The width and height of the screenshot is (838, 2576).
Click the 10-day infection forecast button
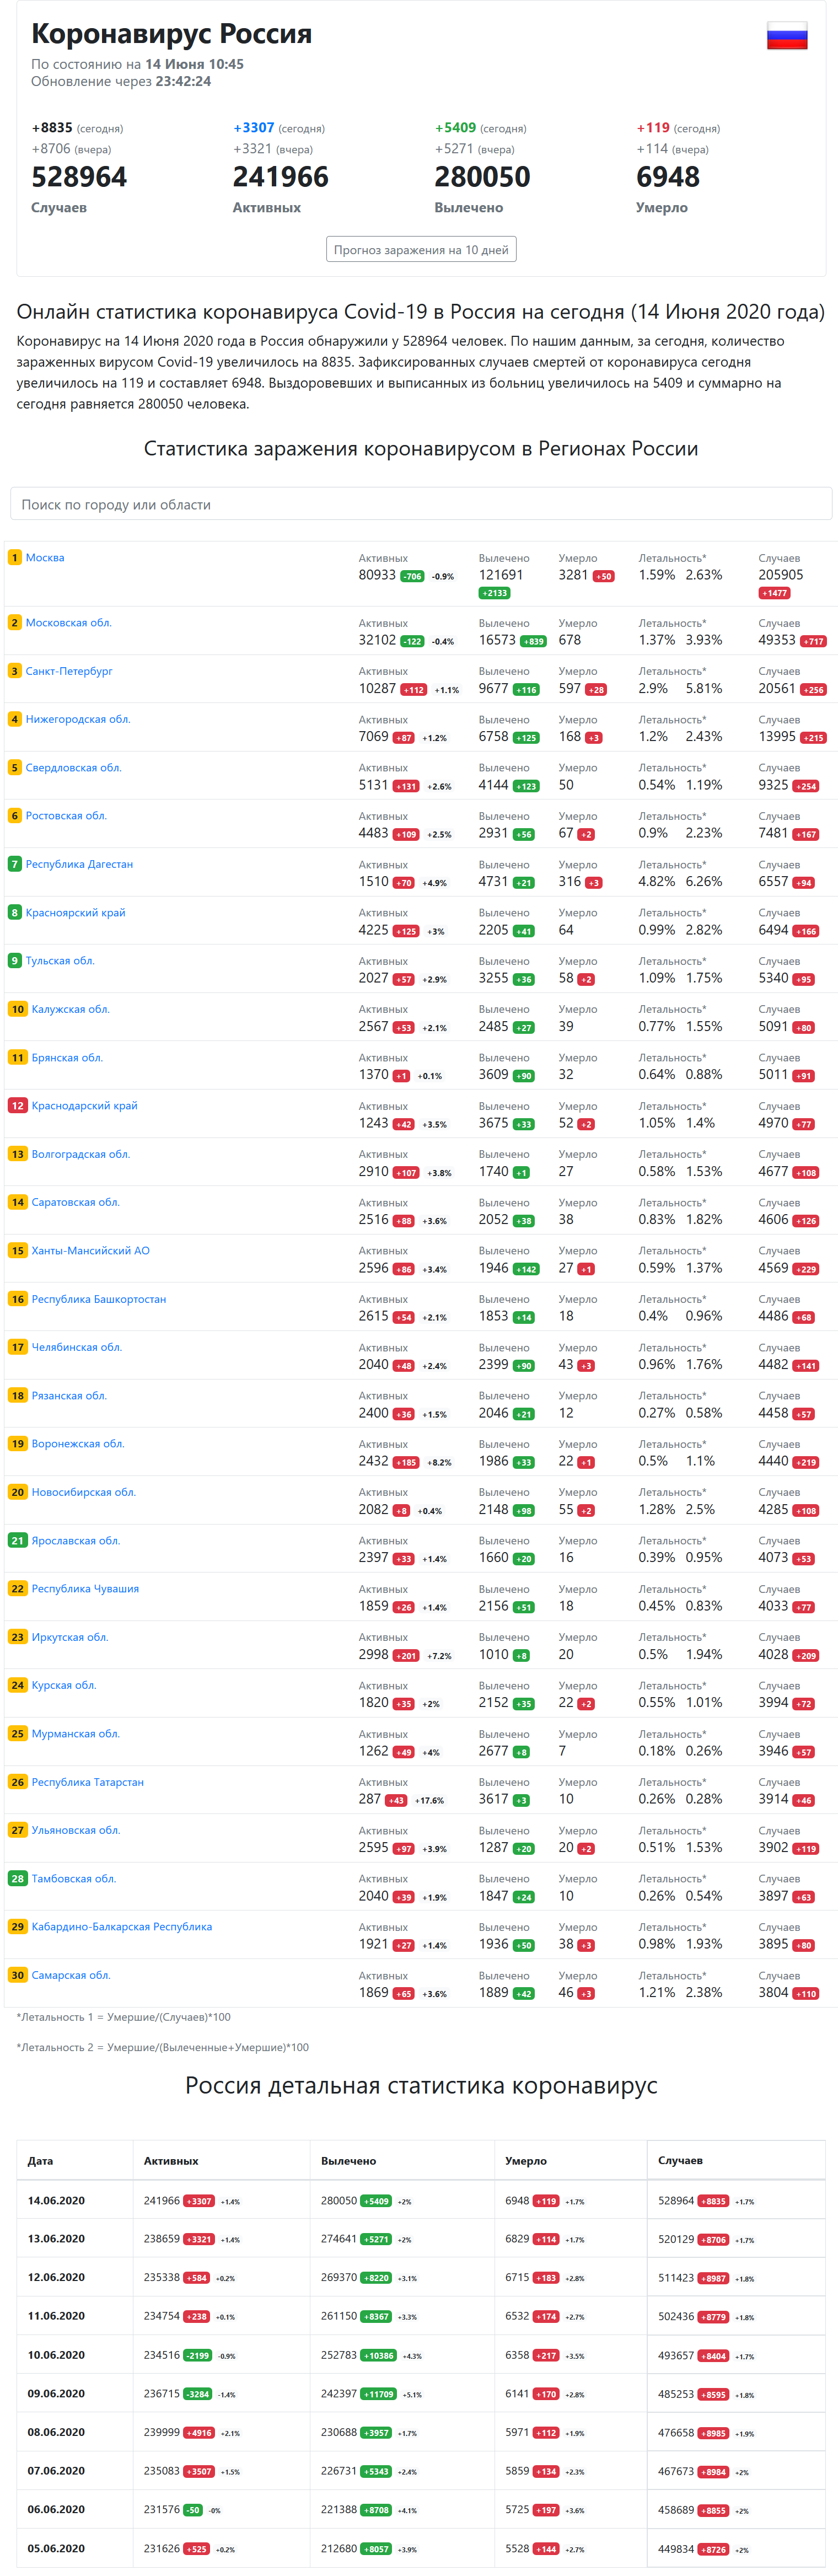tap(421, 250)
